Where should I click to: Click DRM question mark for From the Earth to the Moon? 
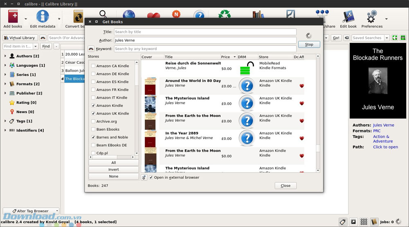[x=247, y=121]
